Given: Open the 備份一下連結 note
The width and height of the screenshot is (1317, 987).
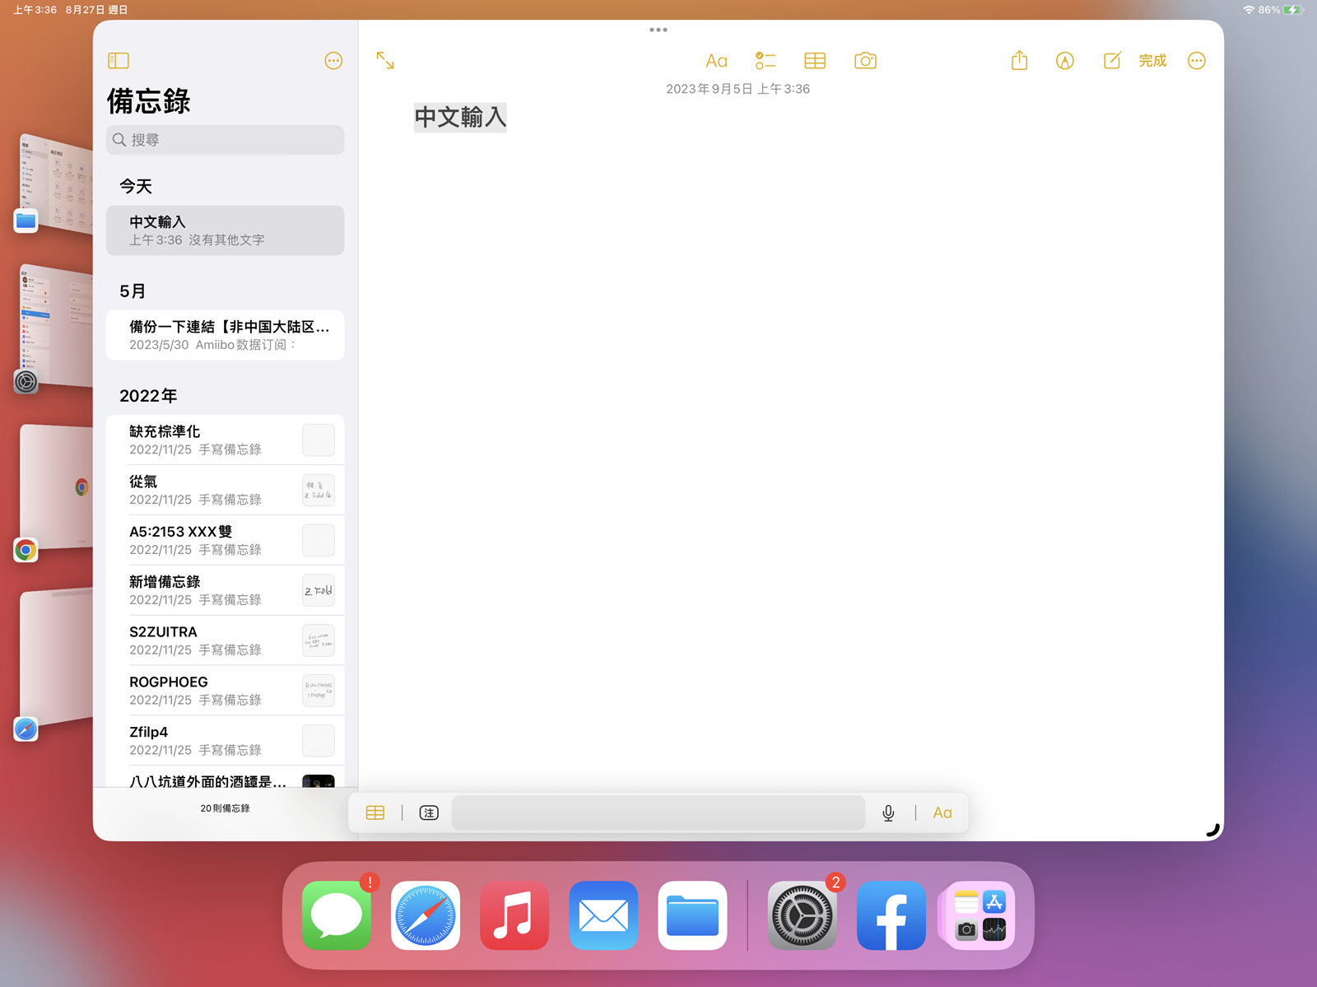Looking at the screenshot, I should tap(226, 335).
